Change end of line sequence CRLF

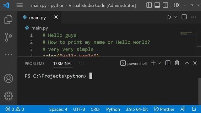point(95,109)
